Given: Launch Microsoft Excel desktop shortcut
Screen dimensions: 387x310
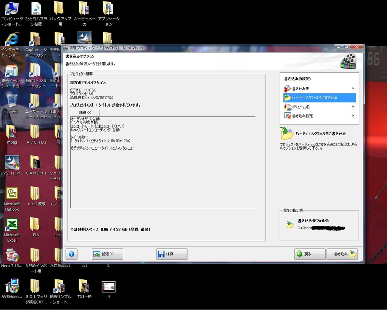Looking at the screenshot, I should (x=12, y=230).
